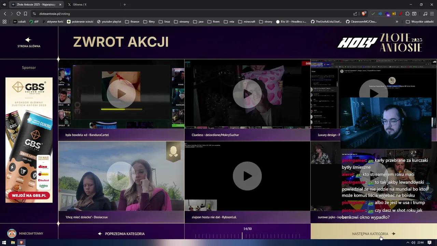Open site settings icon in address bar
This screenshot has width=437, height=246.
point(34,14)
